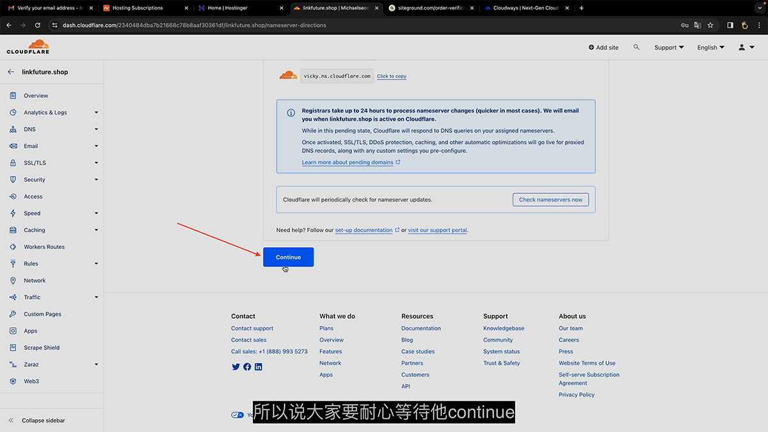The image size is (768, 432).
Task: Switch to the Gmail verify email tab
Action: [x=50, y=8]
